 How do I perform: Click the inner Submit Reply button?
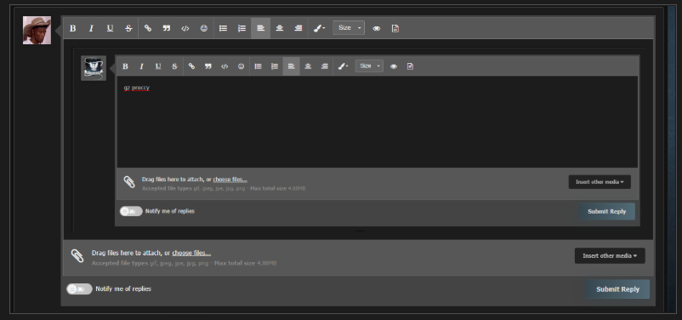(607, 212)
